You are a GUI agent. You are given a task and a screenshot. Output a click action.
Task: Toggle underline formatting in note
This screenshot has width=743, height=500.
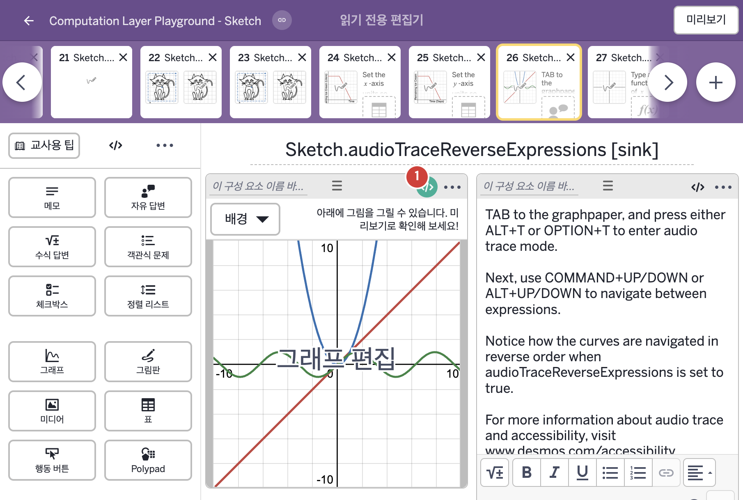(x=582, y=472)
